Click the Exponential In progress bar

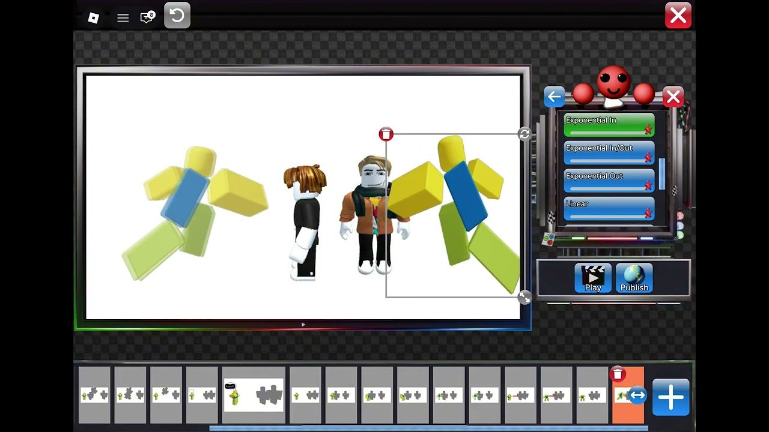click(607, 132)
